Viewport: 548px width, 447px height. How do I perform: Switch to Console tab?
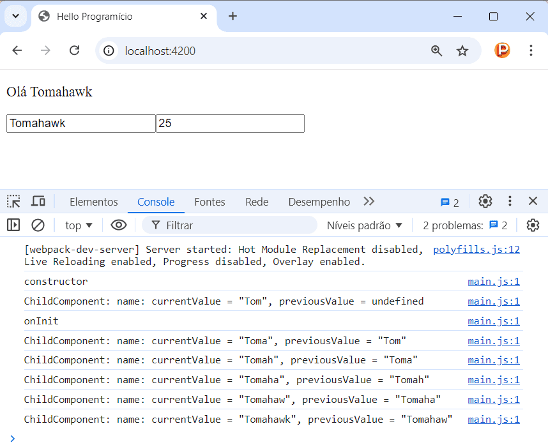point(156,202)
